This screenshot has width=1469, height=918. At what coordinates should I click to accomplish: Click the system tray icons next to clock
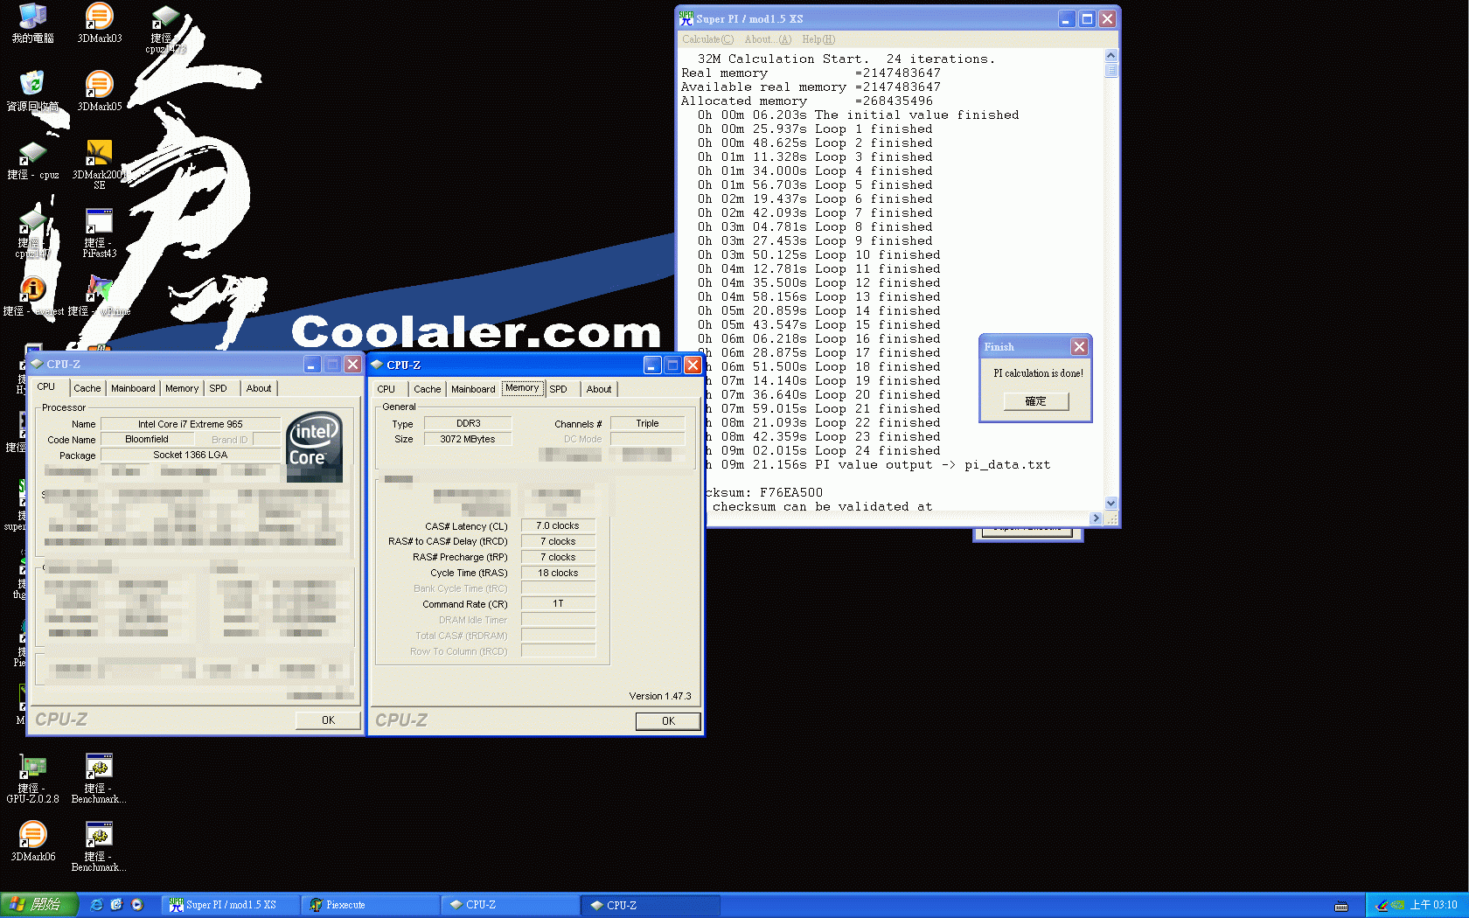coord(1390,905)
